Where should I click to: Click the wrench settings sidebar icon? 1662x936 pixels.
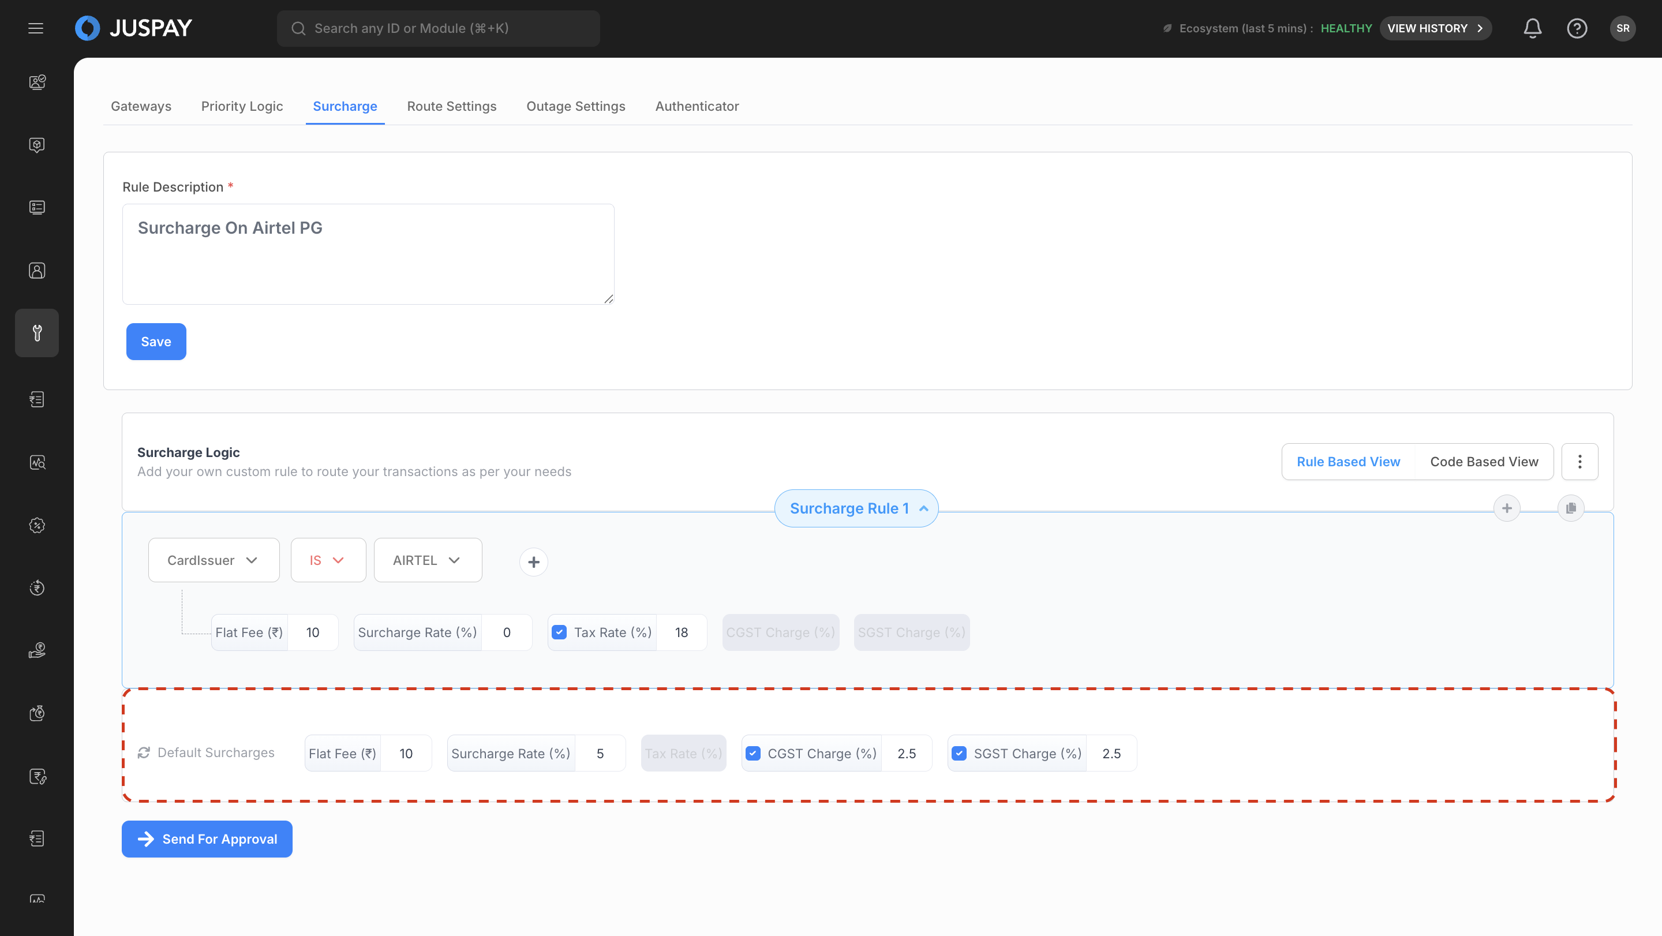pyautogui.click(x=37, y=333)
